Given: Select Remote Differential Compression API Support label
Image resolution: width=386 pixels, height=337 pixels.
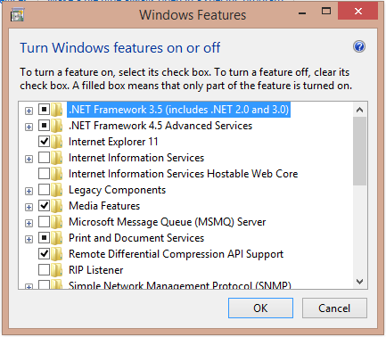Looking at the screenshot, I should 176,254.
